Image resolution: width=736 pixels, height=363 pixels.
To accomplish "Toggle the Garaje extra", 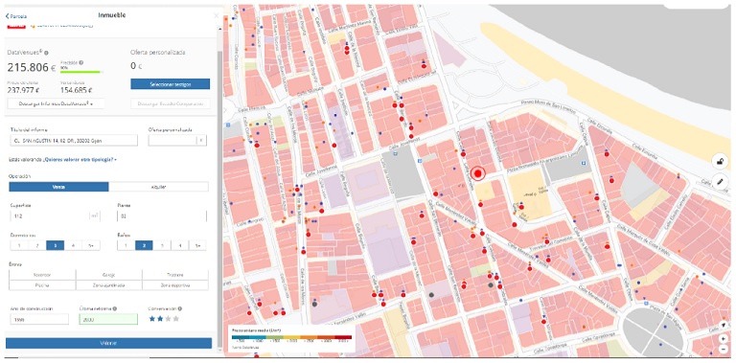I will click(x=108, y=275).
